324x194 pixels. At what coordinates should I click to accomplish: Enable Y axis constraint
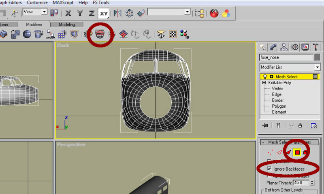click(x=80, y=14)
